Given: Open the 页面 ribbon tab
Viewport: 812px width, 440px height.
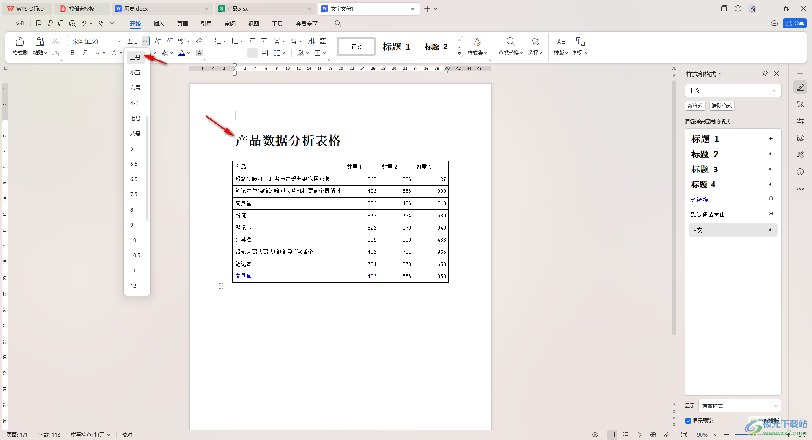Looking at the screenshot, I should point(182,24).
